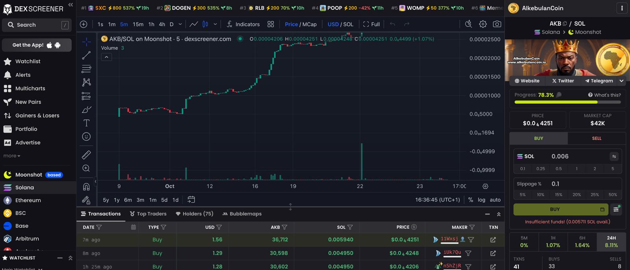Open the Top Traders tab

tap(148, 214)
